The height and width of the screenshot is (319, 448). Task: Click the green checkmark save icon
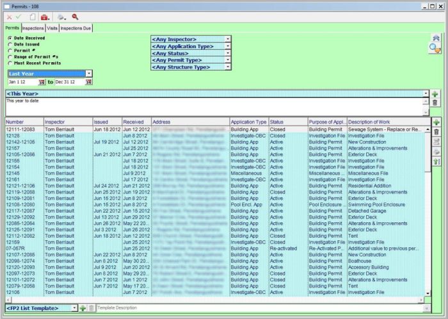pyautogui.click(x=19, y=17)
